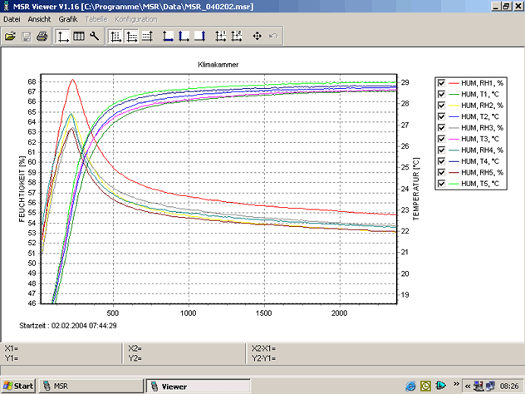Open the Grafik menu

(x=68, y=18)
